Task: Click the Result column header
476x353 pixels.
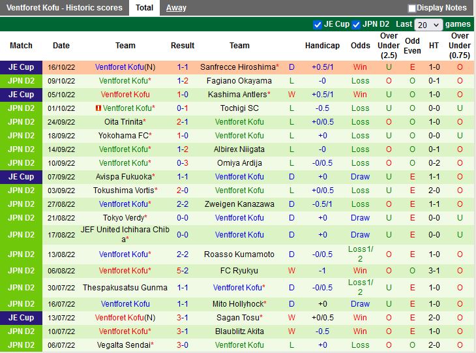Action: [183, 46]
